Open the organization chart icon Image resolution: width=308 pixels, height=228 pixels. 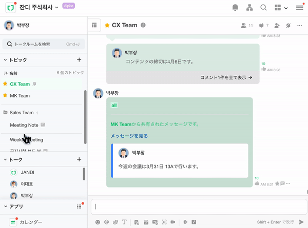pos(249,8)
